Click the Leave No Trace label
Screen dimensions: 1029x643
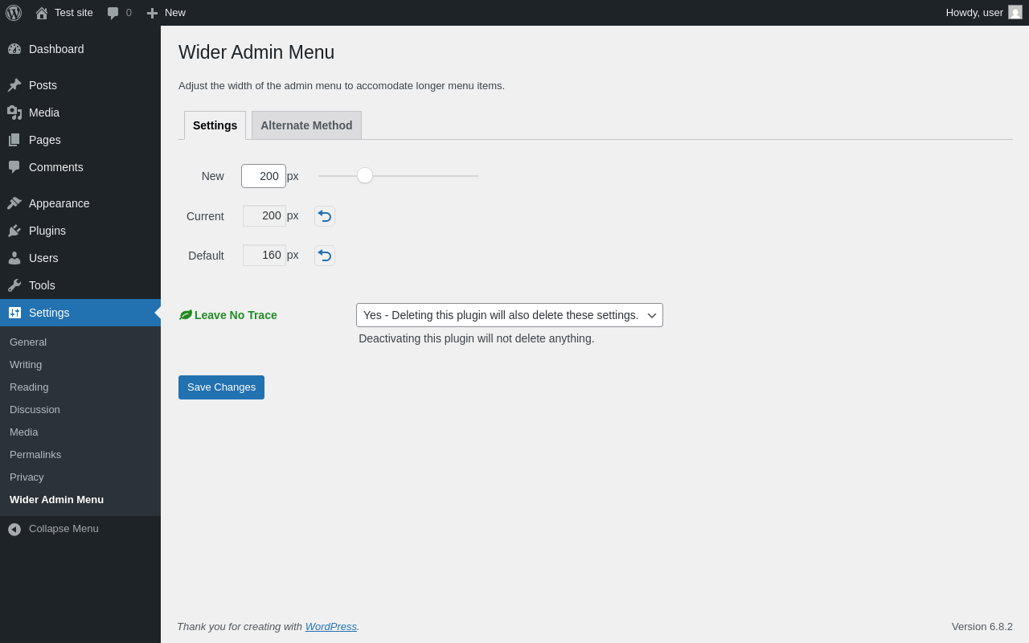pos(236,315)
